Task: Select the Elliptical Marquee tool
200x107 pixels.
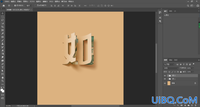Action: pyautogui.click(x=3, y=17)
